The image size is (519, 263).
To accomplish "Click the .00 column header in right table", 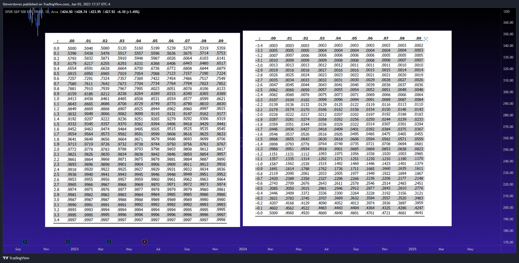I will (273, 38).
